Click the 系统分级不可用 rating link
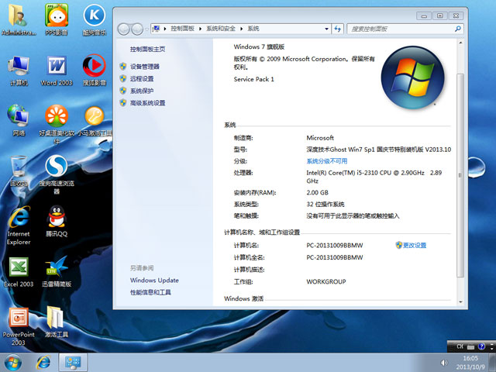Screen dimensions: 496x372 tap(326, 160)
